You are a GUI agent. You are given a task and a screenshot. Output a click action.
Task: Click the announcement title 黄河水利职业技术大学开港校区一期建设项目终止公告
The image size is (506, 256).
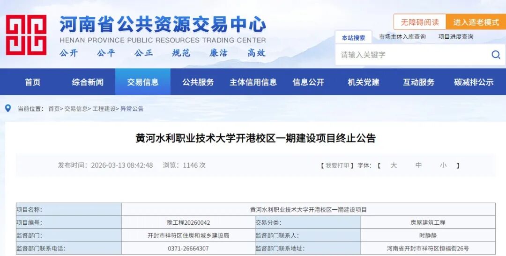click(256, 138)
